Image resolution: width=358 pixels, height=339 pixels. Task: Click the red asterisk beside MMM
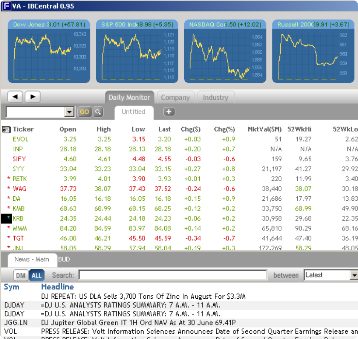[9, 228]
